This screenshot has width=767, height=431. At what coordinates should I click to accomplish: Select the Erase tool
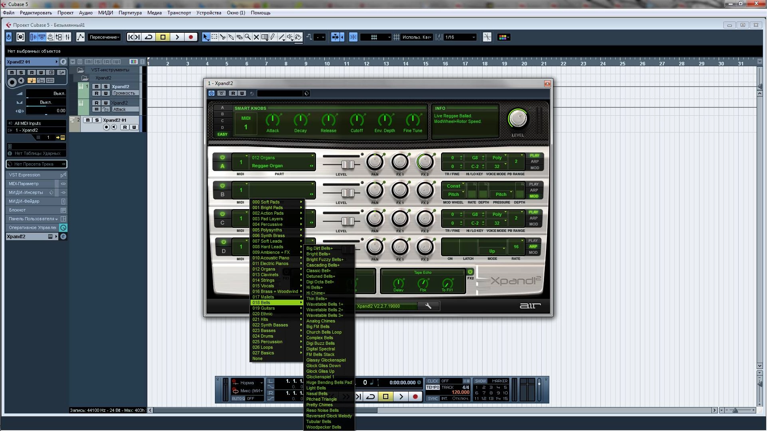point(239,37)
